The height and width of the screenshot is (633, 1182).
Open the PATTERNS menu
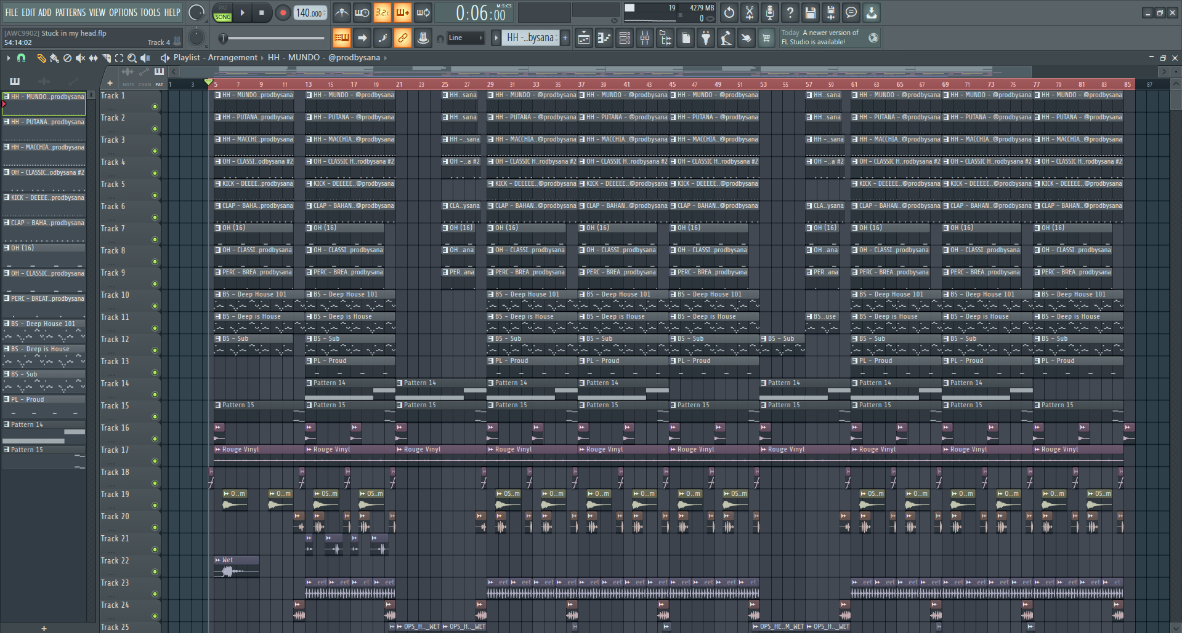click(x=71, y=12)
